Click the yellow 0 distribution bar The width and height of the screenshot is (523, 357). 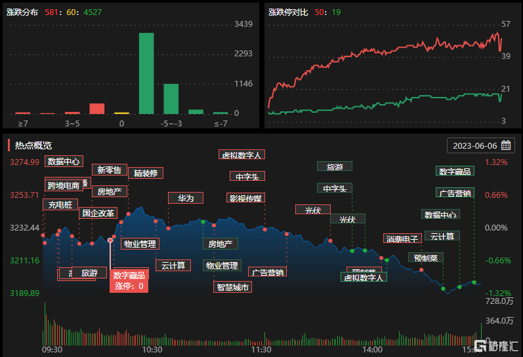coord(121,113)
